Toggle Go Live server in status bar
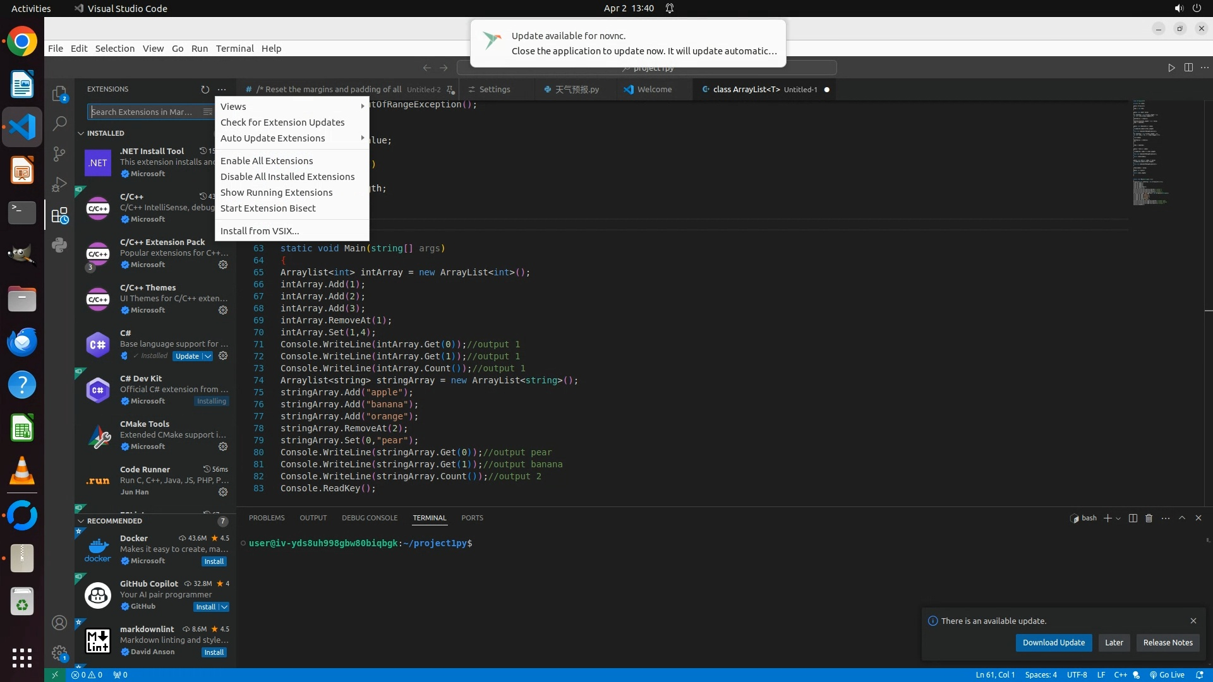 (1167, 674)
